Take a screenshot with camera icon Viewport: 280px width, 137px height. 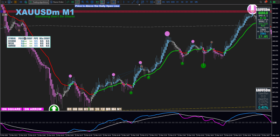pos(108,2)
